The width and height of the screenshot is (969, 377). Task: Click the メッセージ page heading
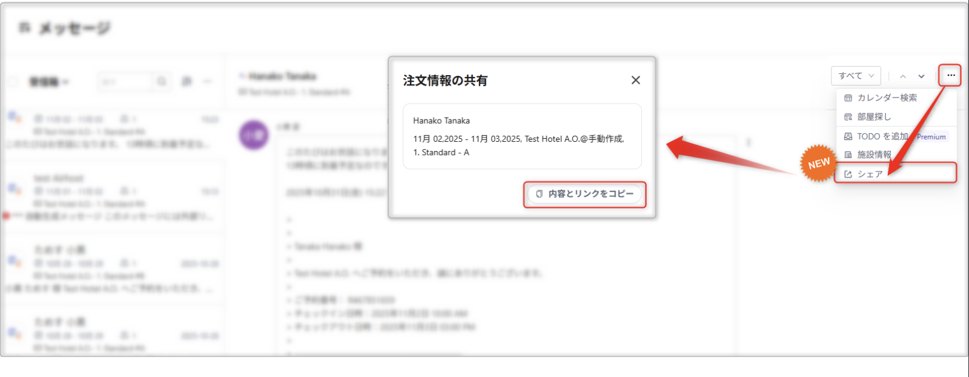tap(74, 28)
